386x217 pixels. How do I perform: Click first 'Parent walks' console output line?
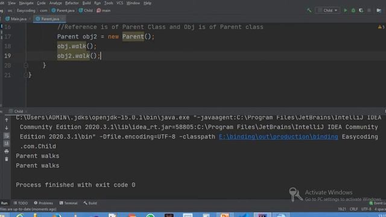(x=37, y=156)
